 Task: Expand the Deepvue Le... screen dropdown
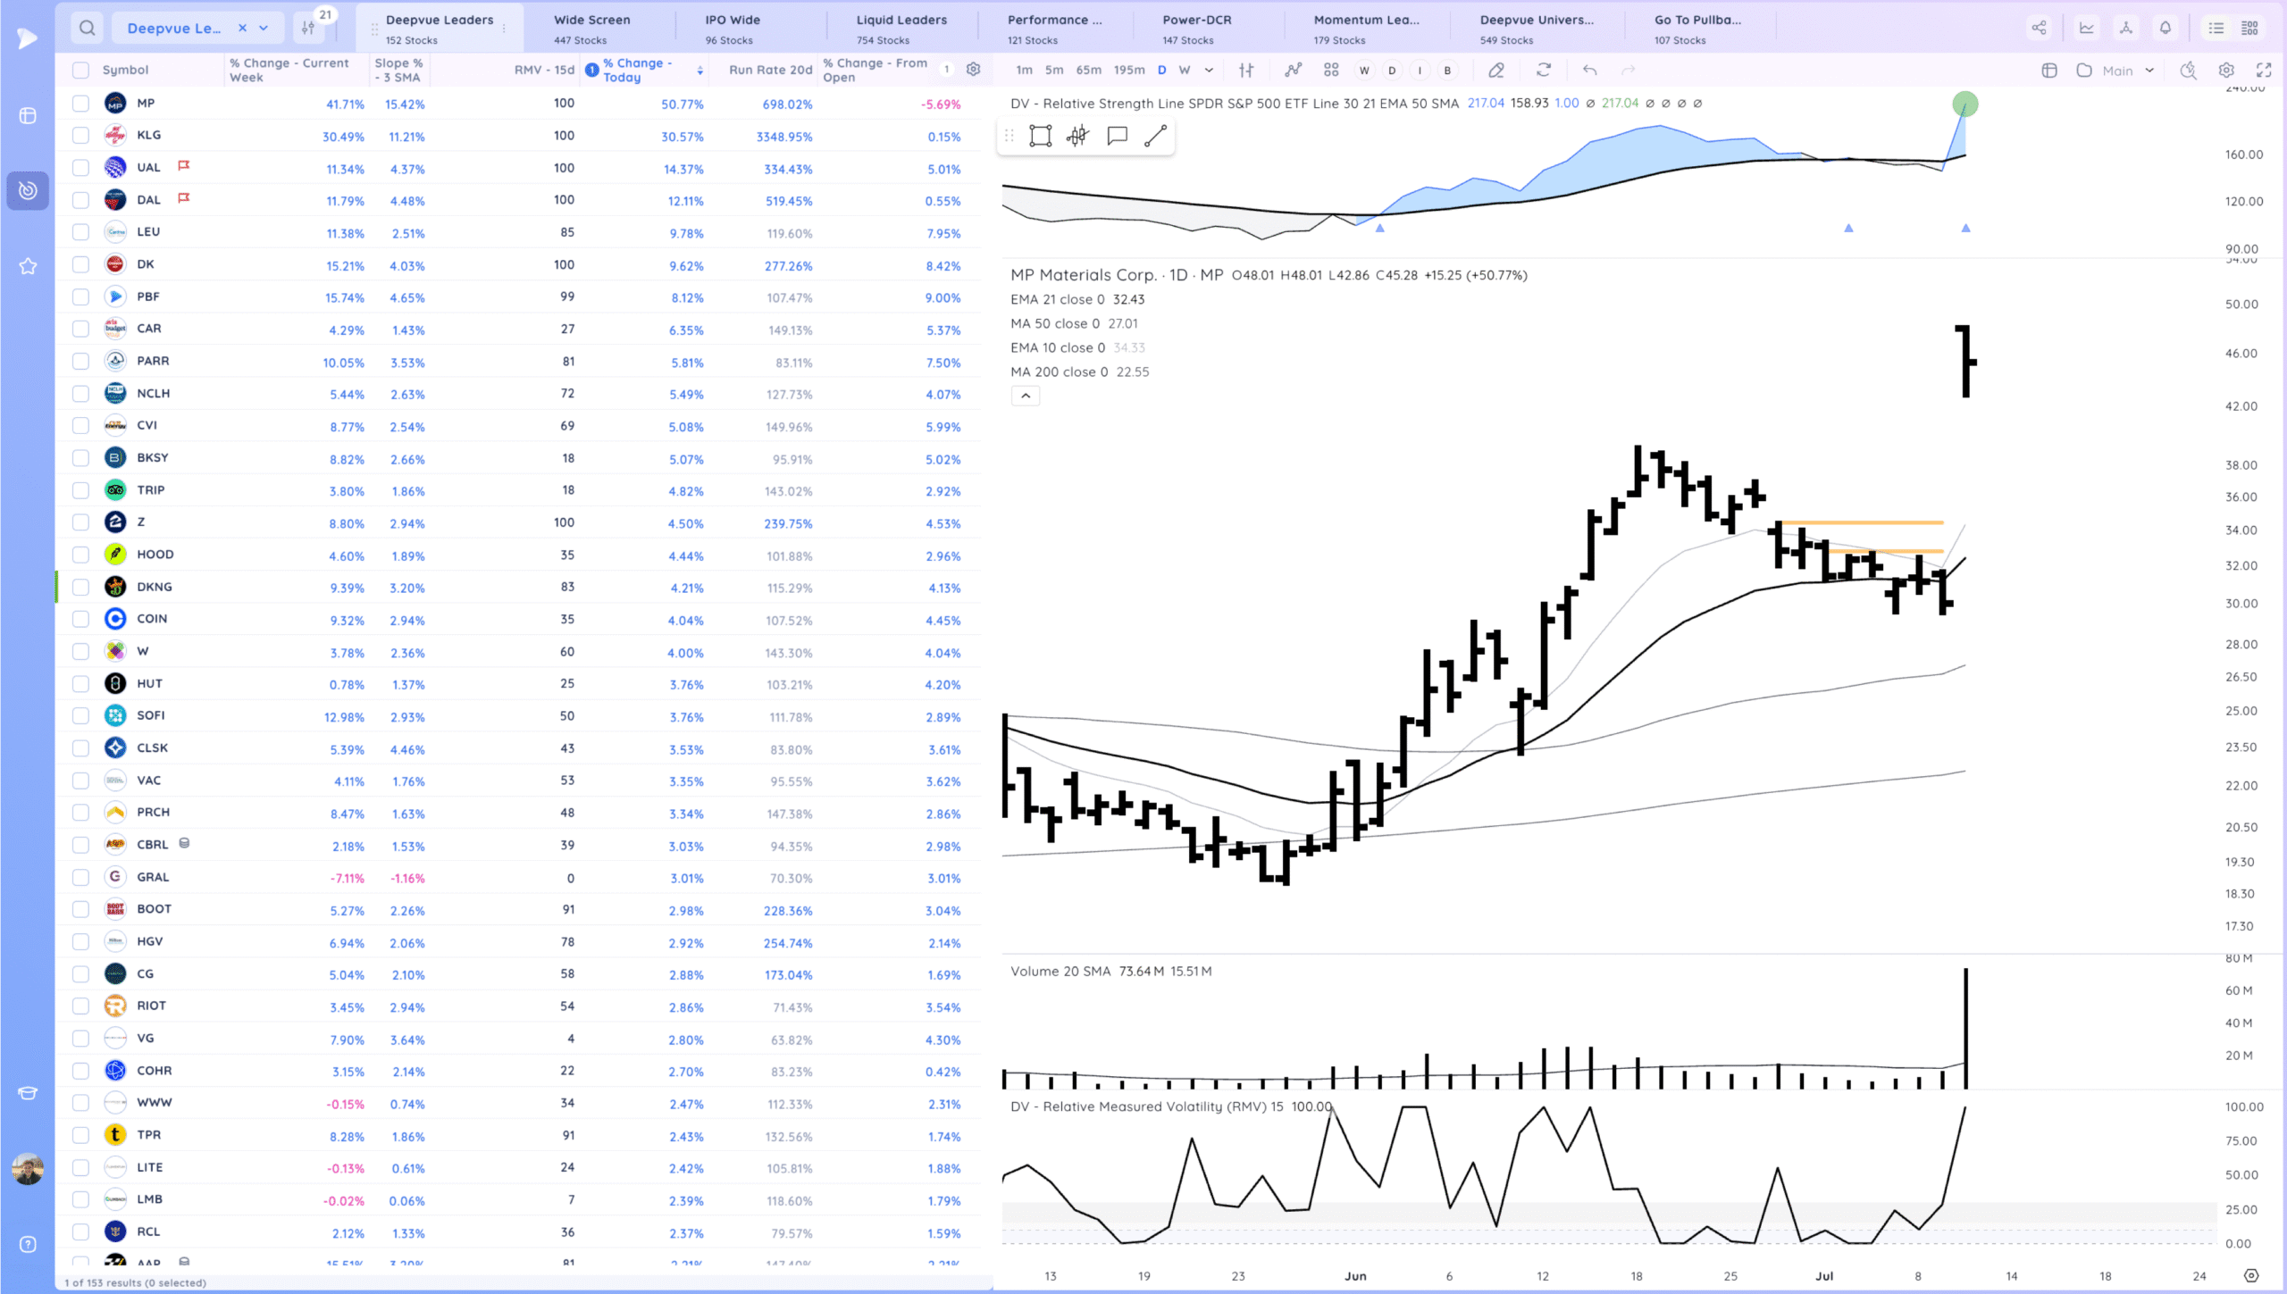tap(264, 28)
